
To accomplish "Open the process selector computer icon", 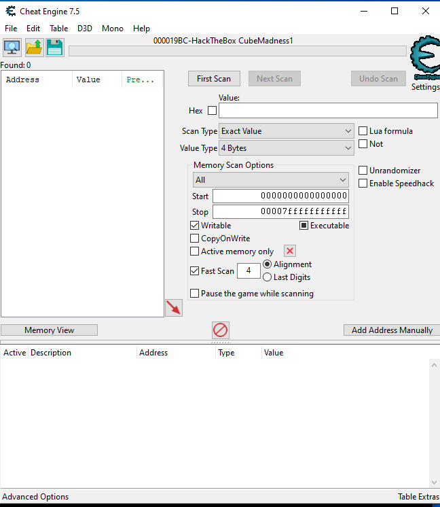I will [x=12, y=48].
